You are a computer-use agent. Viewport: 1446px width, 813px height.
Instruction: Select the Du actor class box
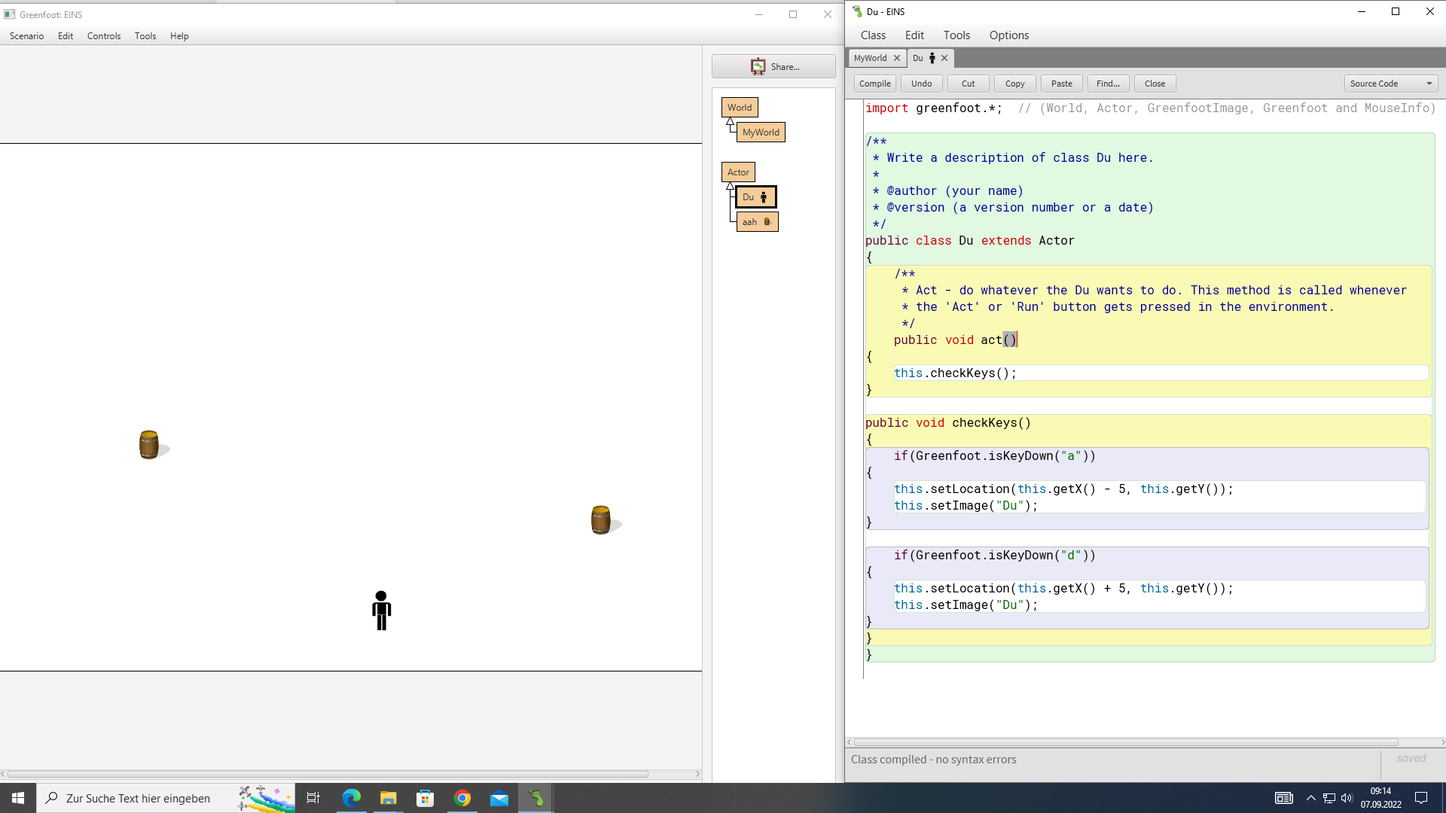(x=755, y=197)
